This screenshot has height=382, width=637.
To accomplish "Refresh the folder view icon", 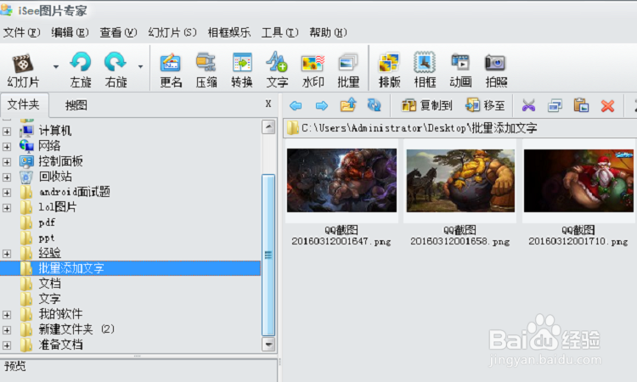I will pyautogui.click(x=375, y=105).
